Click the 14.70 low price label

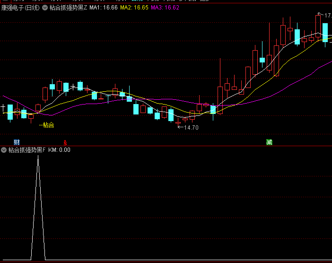coord(191,128)
